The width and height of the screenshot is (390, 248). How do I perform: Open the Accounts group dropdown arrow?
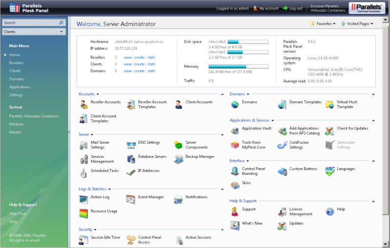(x=98, y=95)
